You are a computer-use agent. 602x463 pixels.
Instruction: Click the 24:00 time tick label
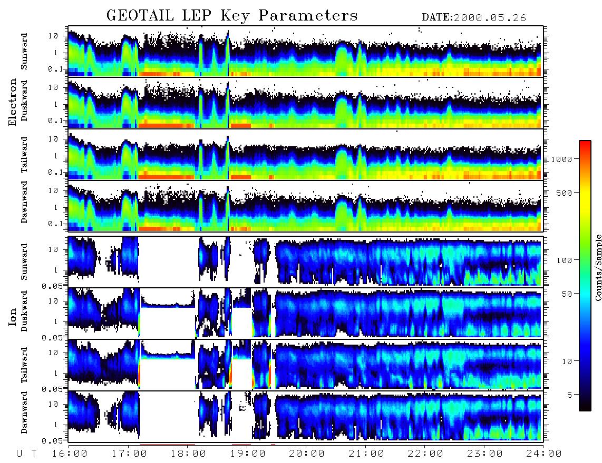[x=544, y=454]
